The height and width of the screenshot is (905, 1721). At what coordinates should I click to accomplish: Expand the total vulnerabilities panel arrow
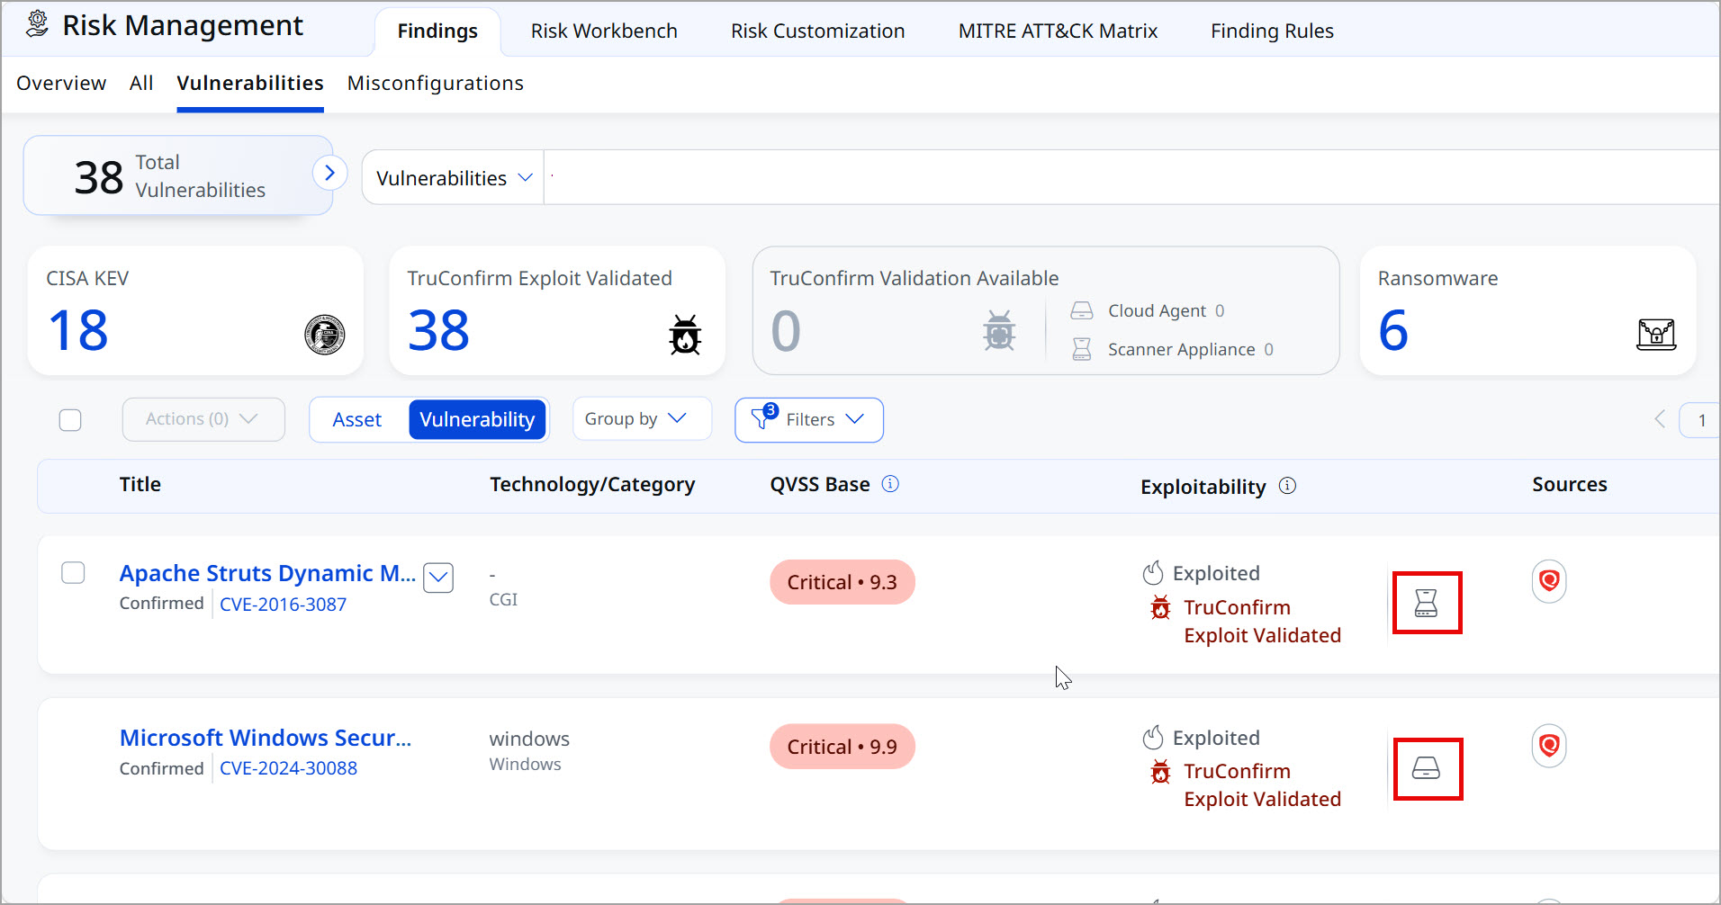[x=329, y=173]
